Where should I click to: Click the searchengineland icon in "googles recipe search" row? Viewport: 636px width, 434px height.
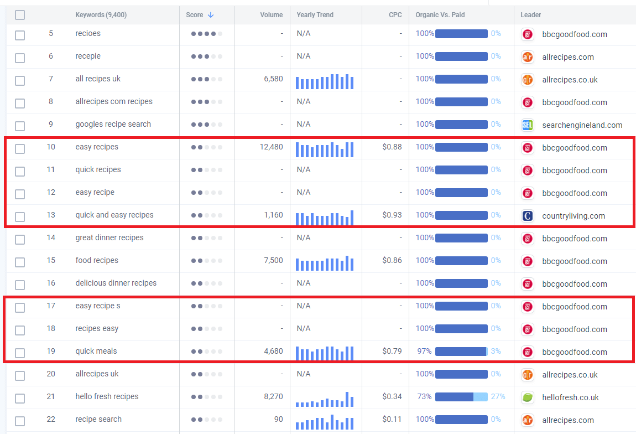pyautogui.click(x=527, y=125)
